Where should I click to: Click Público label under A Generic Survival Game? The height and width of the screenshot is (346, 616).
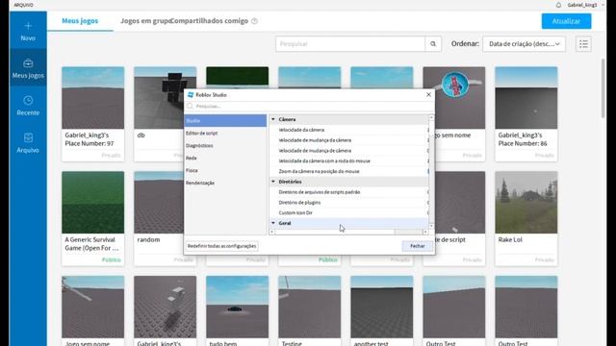(112, 259)
